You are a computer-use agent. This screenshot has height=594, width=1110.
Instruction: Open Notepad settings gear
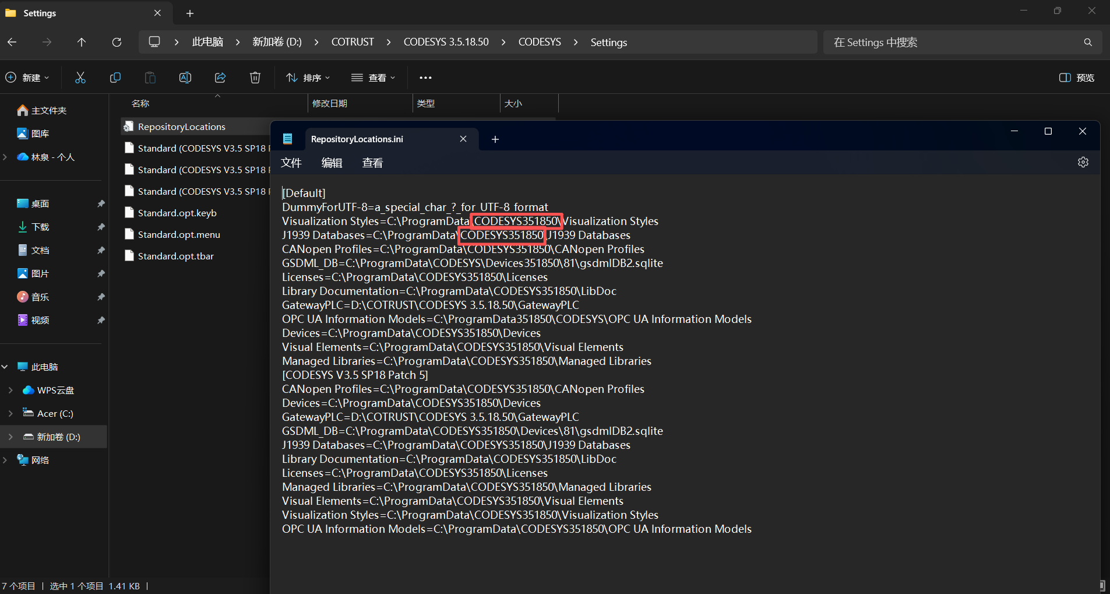[x=1083, y=162]
